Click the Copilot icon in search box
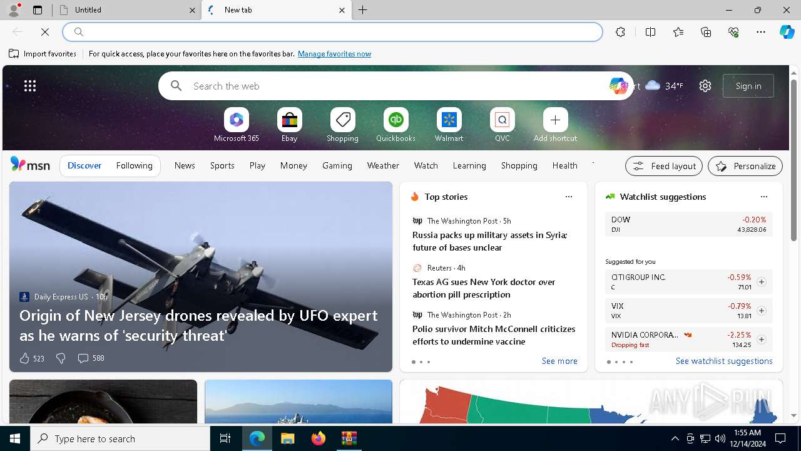 click(618, 86)
